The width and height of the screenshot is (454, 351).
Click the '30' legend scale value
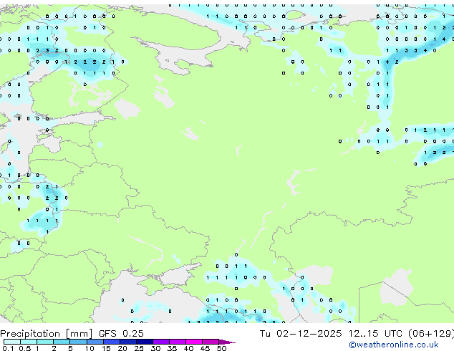[155, 348]
